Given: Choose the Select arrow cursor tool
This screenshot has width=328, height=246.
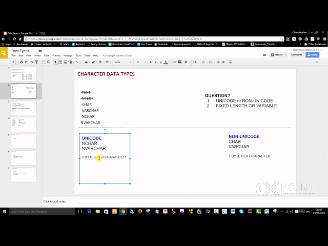Looking at the screenshot, I should (x=55, y=62).
